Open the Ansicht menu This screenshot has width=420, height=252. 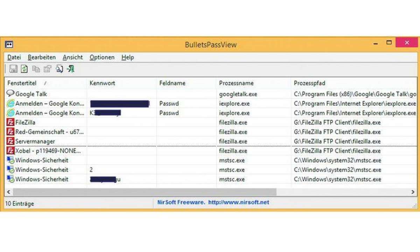pos(73,57)
